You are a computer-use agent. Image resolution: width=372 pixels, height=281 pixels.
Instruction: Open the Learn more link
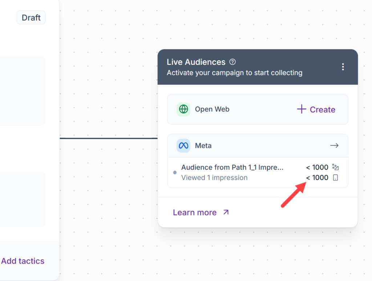201,212
